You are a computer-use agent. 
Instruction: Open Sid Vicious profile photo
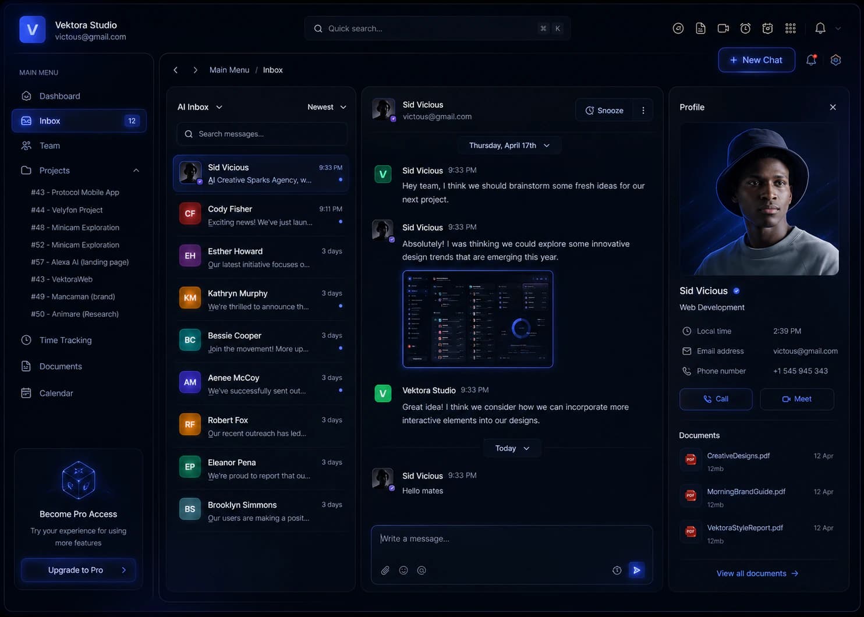click(x=759, y=199)
